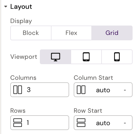Click the Viewport label

(x=24, y=57)
